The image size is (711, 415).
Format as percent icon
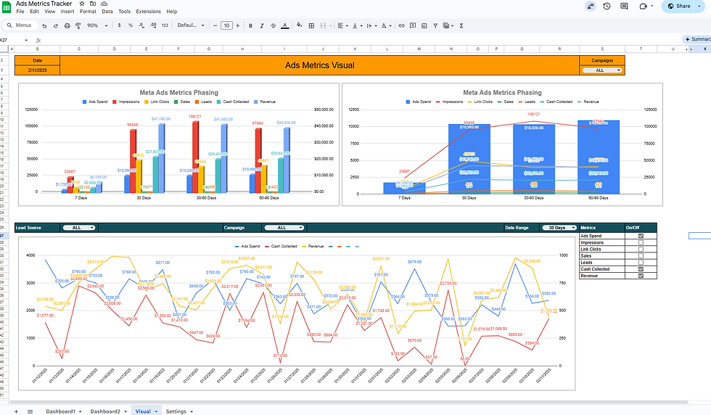click(131, 25)
